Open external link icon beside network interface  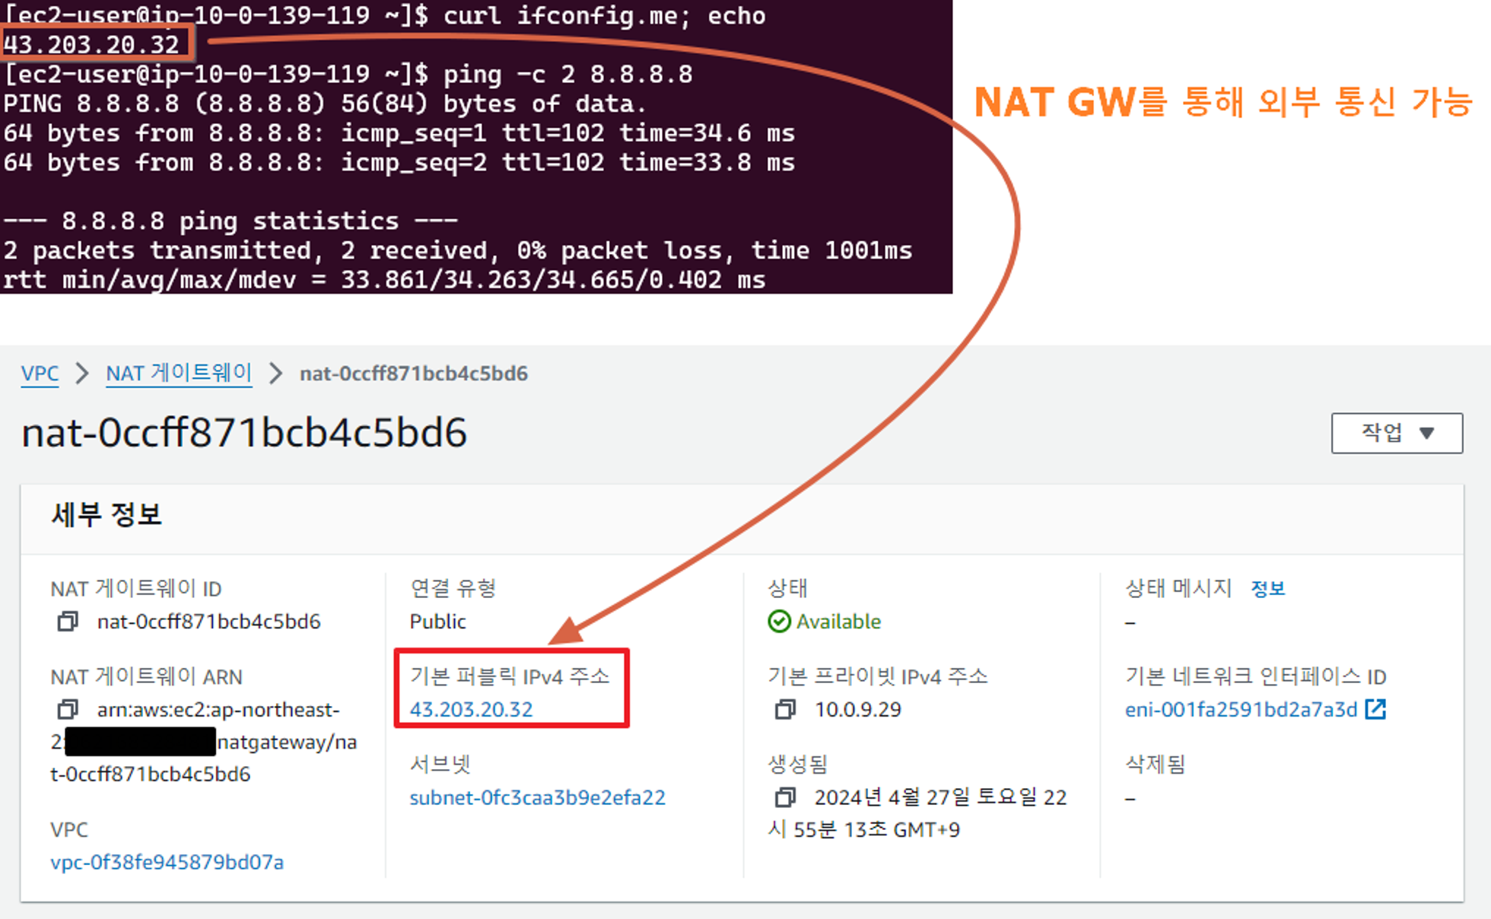(1375, 709)
